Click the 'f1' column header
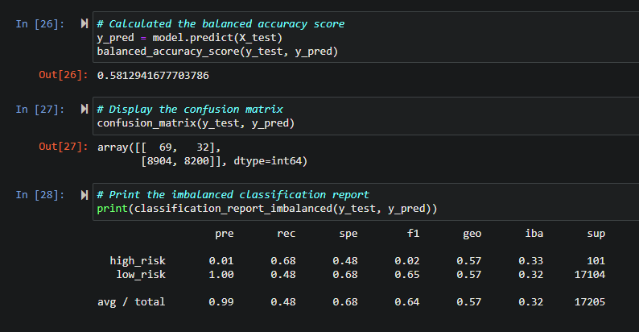The width and height of the screenshot is (639, 332). tap(413, 234)
